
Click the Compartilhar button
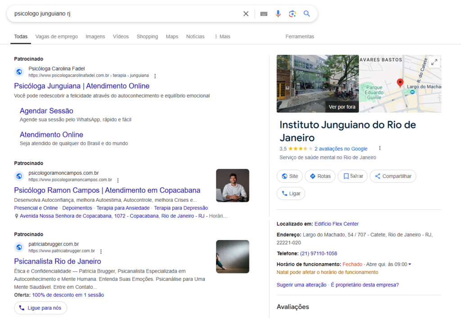pyautogui.click(x=393, y=176)
